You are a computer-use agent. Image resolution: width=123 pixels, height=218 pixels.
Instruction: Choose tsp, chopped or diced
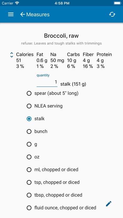pyautogui.click(x=53, y=182)
